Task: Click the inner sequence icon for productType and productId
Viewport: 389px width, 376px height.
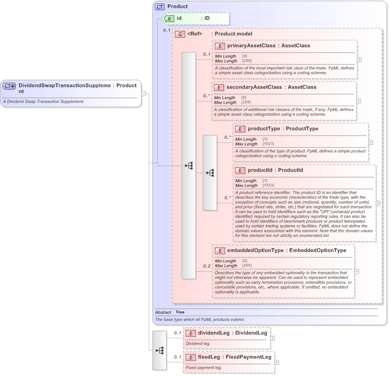Action: tap(210, 173)
